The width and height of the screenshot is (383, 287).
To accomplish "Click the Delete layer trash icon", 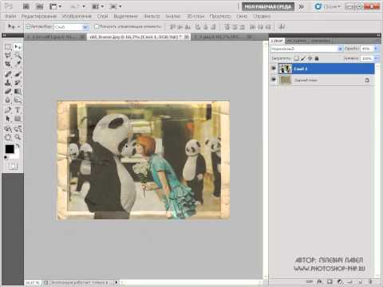I will [x=370, y=281].
